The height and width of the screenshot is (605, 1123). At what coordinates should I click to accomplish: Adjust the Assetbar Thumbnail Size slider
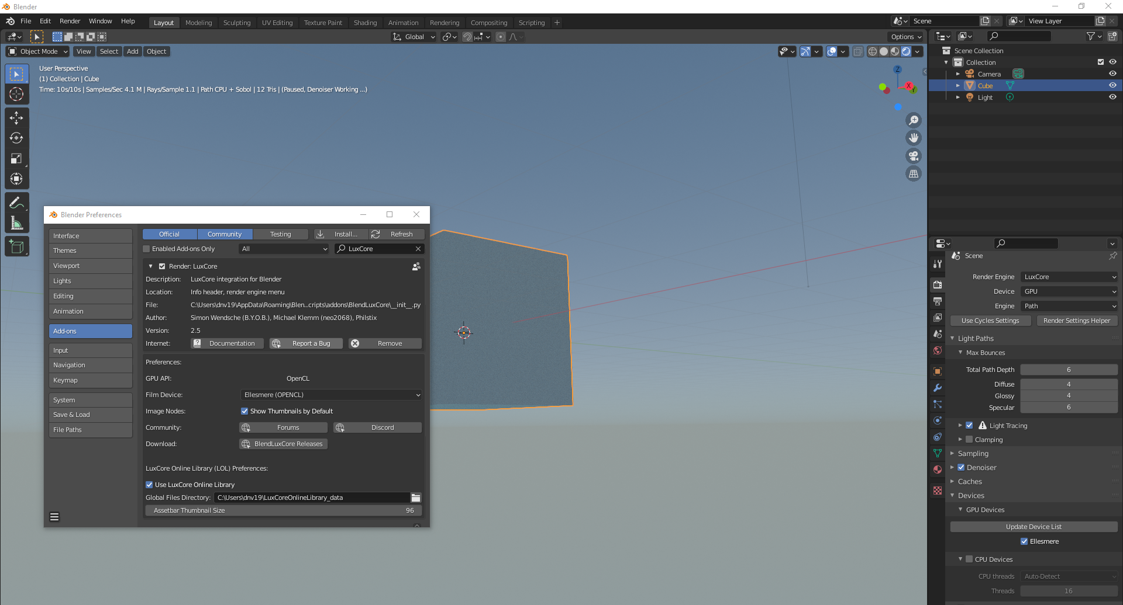(283, 510)
